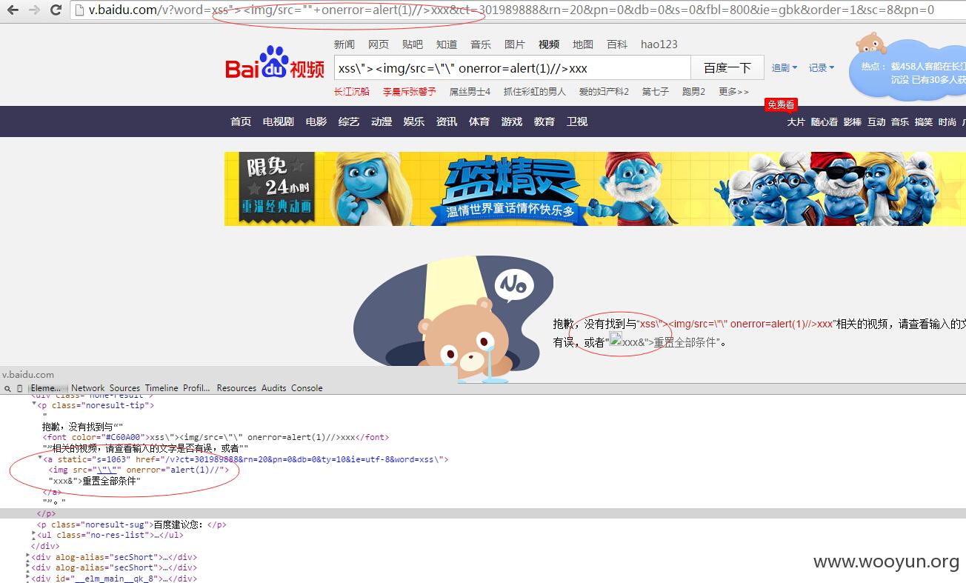
Task: Click the Baidu 视频 logo
Action: click(275, 63)
